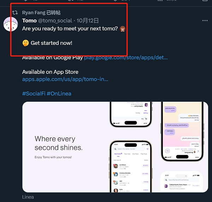Select the Hot Vote tab in the phone mockup
The height and width of the screenshot is (202, 212).
point(118,154)
